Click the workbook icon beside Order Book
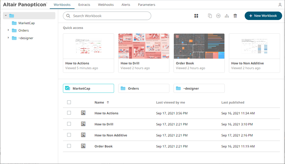285x164 pixels. click(x=83, y=146)
